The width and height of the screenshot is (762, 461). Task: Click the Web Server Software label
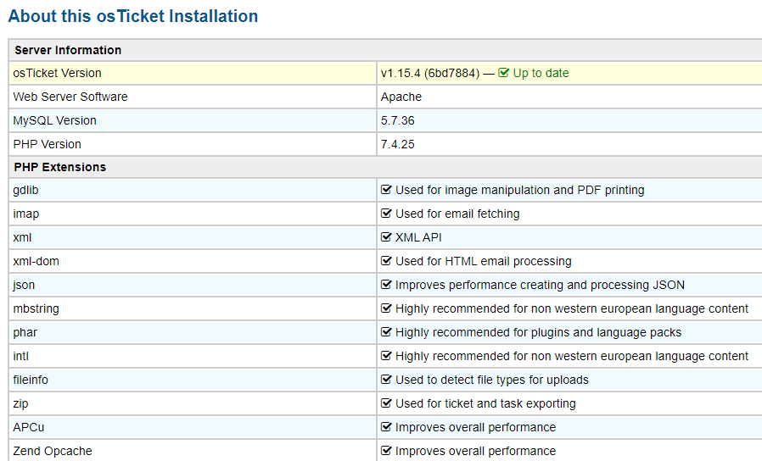pos(70,97)
